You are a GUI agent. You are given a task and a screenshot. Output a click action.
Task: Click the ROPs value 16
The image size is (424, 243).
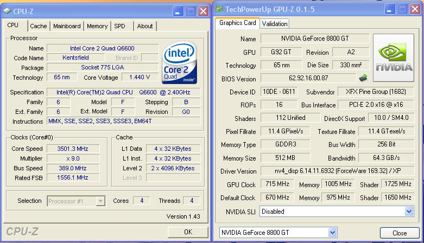[279, 105]
